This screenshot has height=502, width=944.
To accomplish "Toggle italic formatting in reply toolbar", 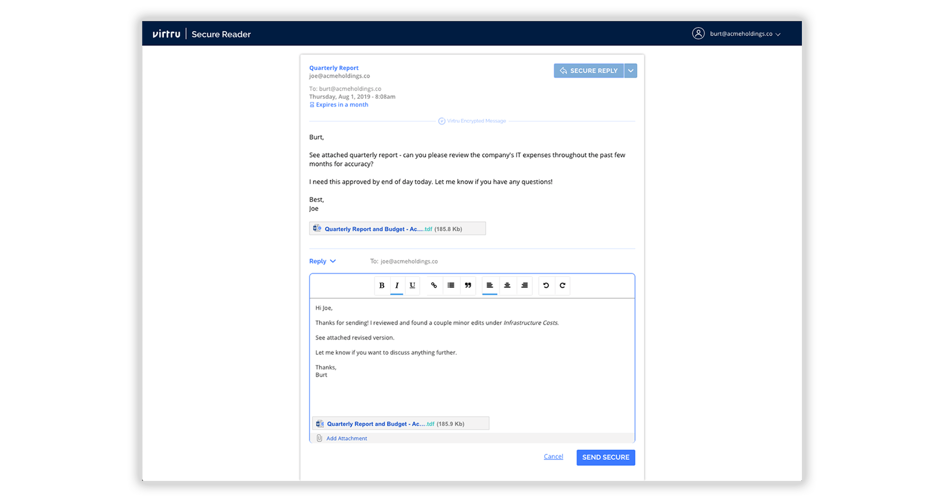I will [x=397, y=285].
